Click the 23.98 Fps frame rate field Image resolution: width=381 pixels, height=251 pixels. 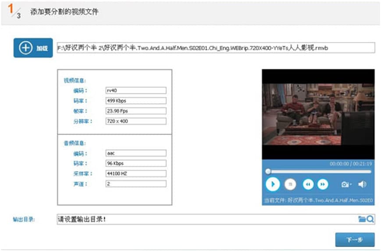tap(136, 111)
